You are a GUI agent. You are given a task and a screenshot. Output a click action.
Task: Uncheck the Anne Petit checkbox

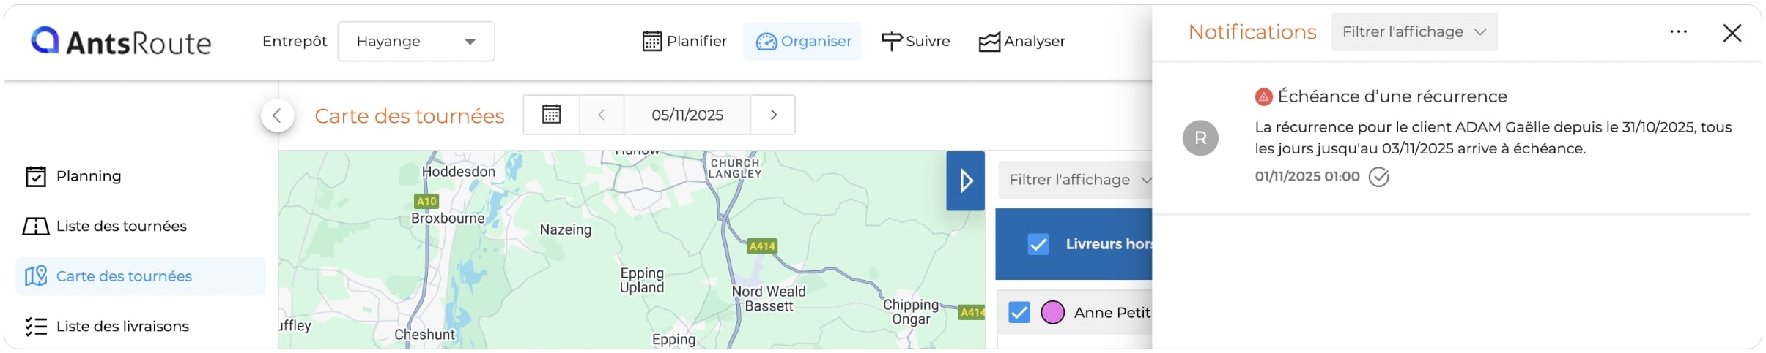point(1019,313)
